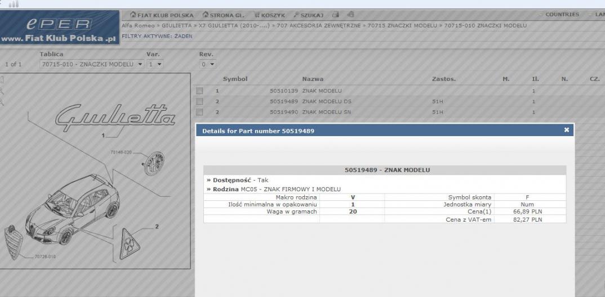
Task: Click popup heading 50519489 - ZNAK MODELU
Action: click(x=387, y=170)
